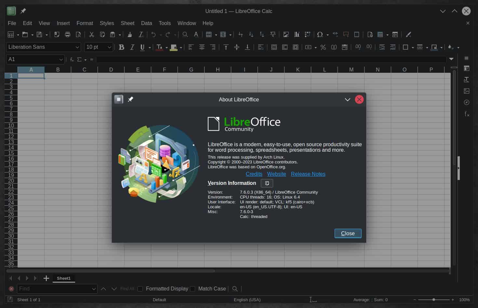Toggle Bold formatting in Calc
Screen dimensions: 478x308
point(121,47)
